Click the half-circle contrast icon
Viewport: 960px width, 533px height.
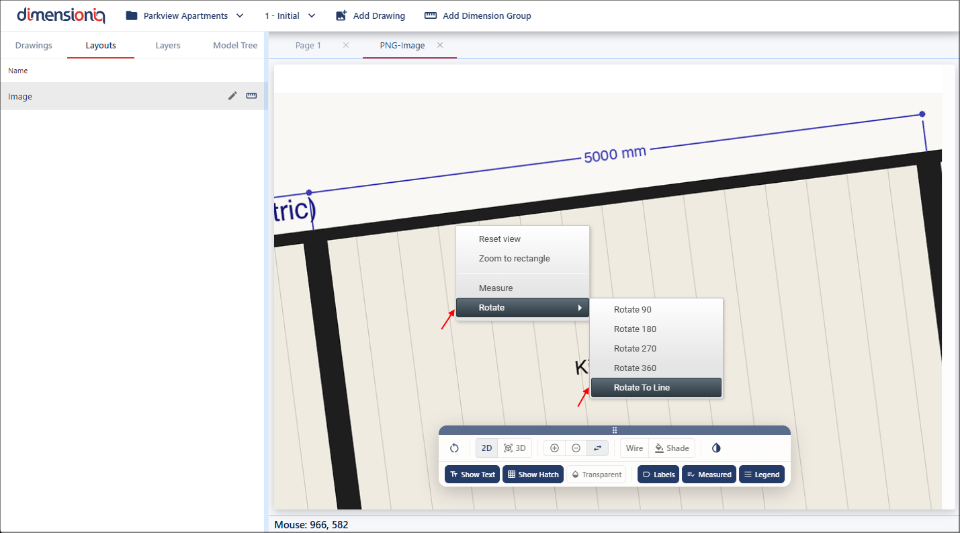pyautogui.click(x=716, y=448)
